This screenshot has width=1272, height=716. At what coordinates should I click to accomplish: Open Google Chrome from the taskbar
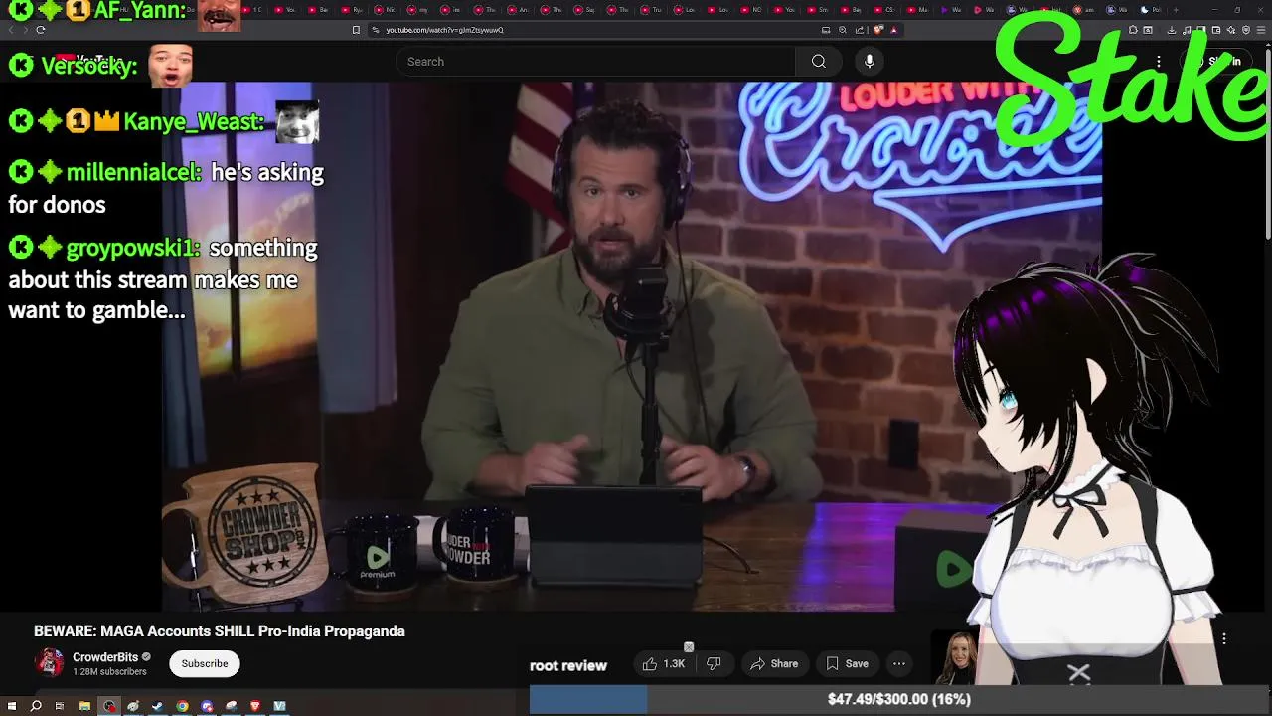point(182,706)
